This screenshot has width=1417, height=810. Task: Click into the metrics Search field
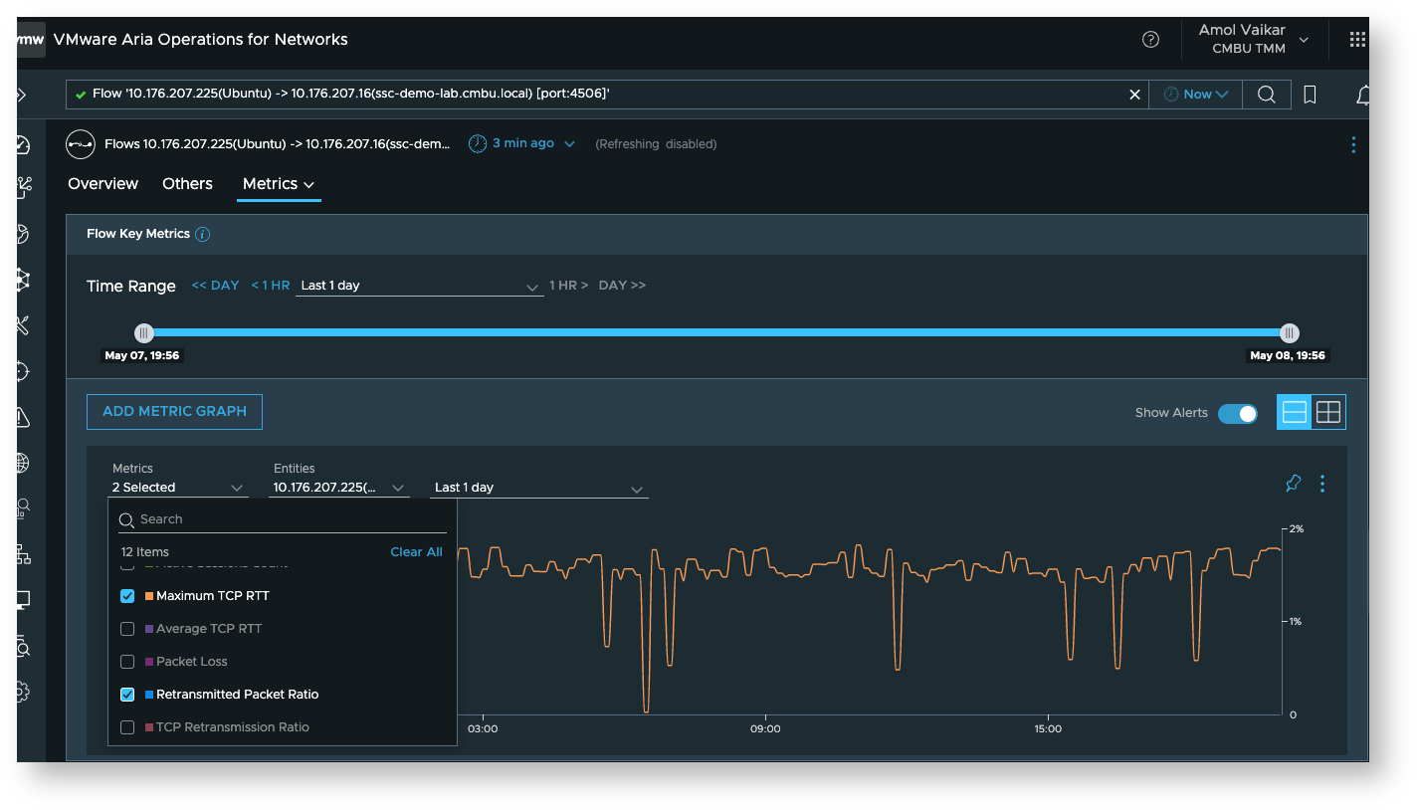pyautogui.click(x=283, y=519)
